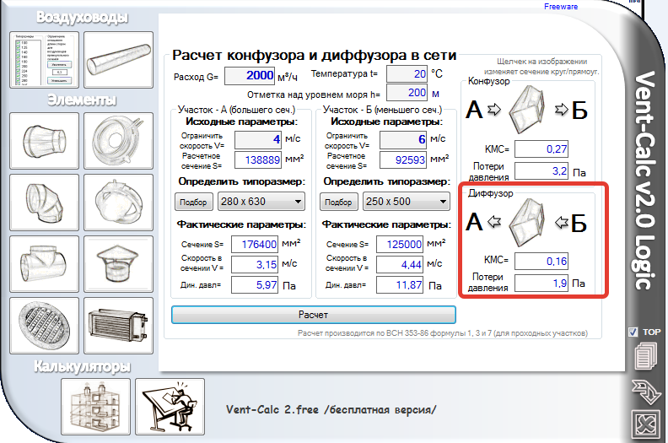Open the building calculator icon
Screen dimensions: 668x443
coord(95,407)
